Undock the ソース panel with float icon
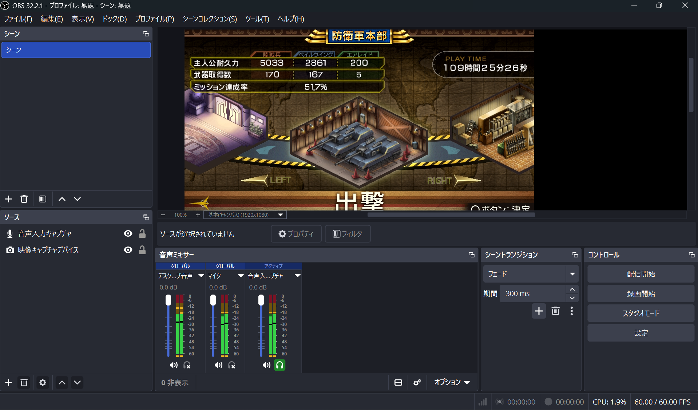 point(146,217)
